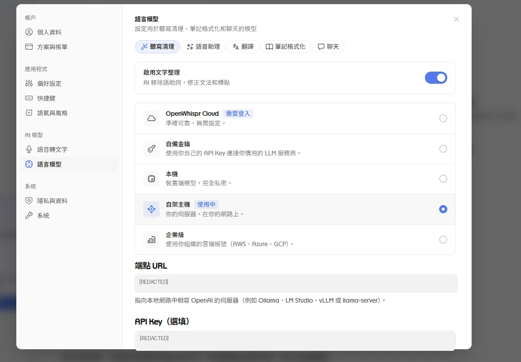Select the 本機 radio button
The height and width of the screenshot is (362, 521).
tap(443, 179)
